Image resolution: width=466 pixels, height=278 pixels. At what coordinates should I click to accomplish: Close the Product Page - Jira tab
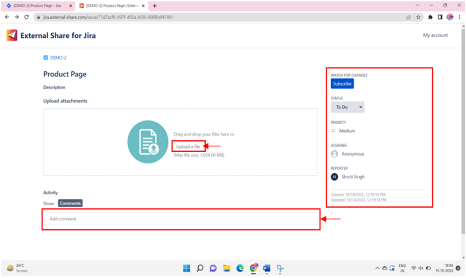tap(71, 6)
